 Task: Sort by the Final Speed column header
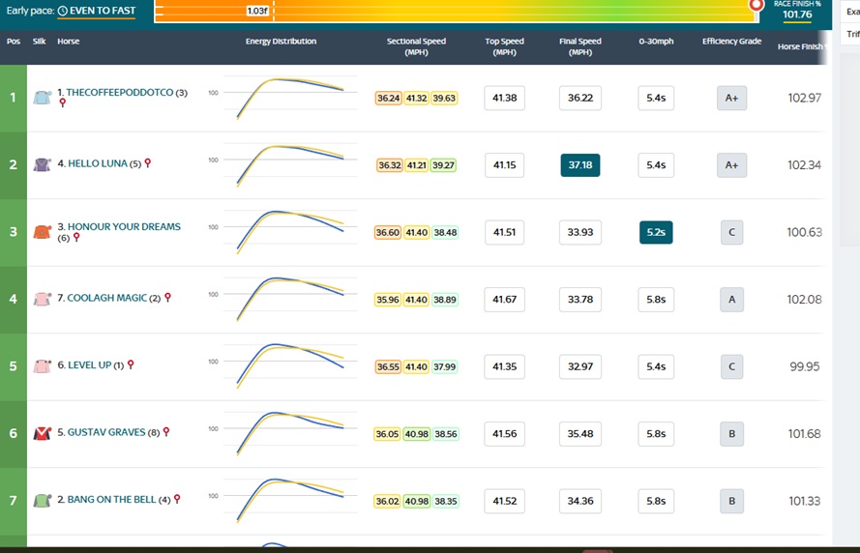click(579, 46)
